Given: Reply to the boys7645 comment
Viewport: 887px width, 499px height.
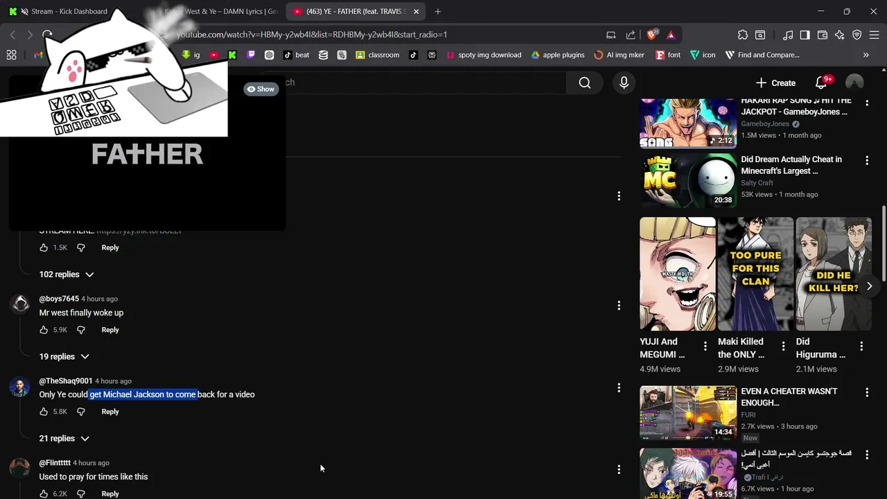Looking at the screenshot, I should coord(110,330).
